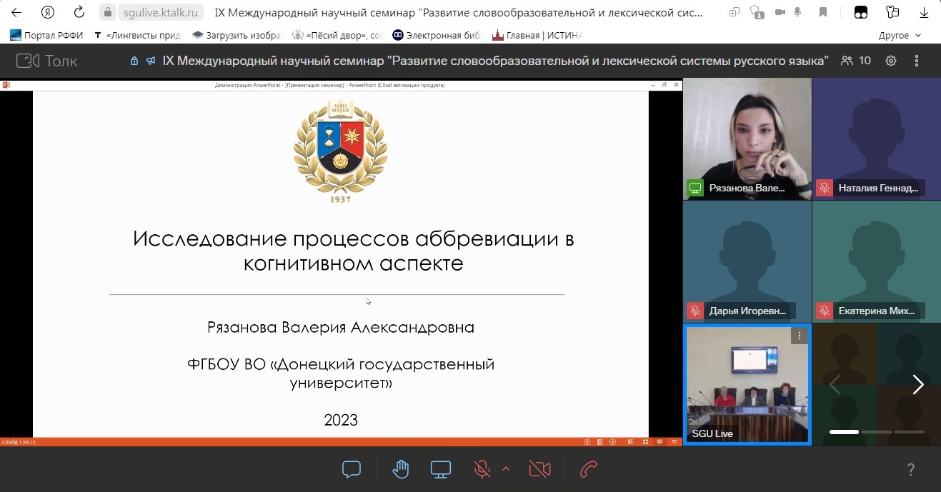The width and height of the screenshot is (941, 492).
Task: Open the browser extensions icon
Action: tap(892, 12)
